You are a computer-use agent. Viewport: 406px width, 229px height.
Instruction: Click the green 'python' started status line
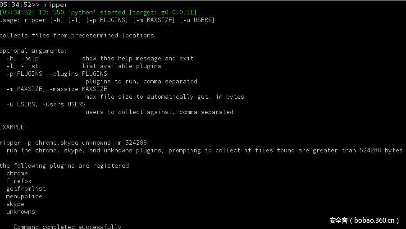point(98,12)
